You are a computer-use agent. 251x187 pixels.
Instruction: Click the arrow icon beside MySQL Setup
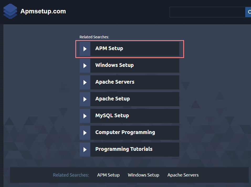(x=85, y=116)
